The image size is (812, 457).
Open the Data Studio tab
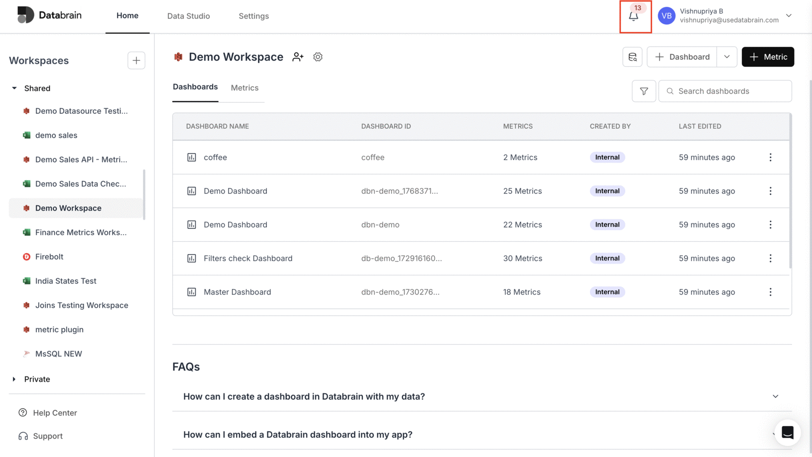point(189,16)
